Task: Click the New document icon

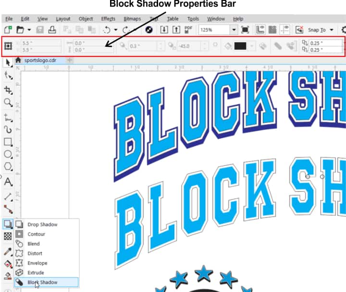Action: coord(8,30)
